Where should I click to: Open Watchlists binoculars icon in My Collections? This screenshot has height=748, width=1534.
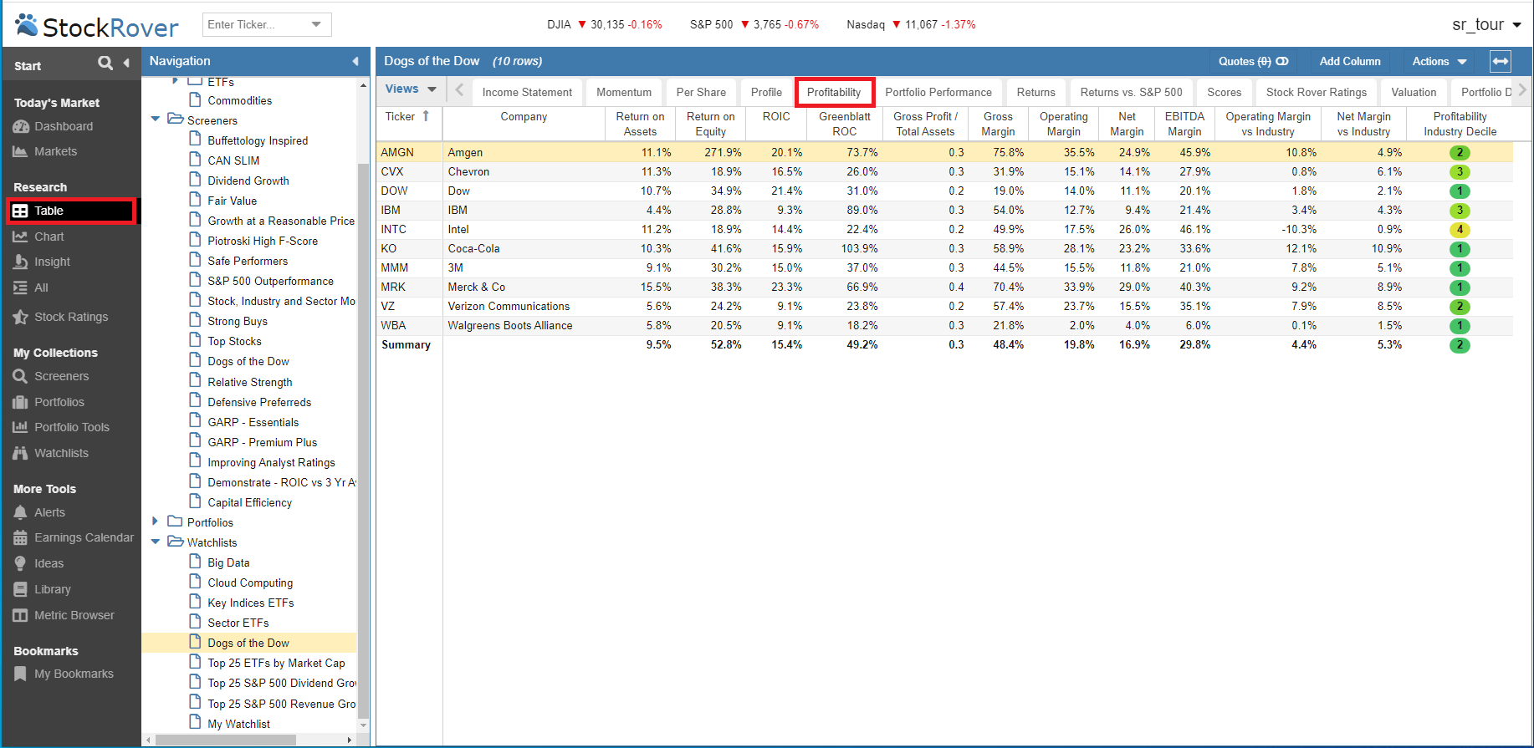21,453
